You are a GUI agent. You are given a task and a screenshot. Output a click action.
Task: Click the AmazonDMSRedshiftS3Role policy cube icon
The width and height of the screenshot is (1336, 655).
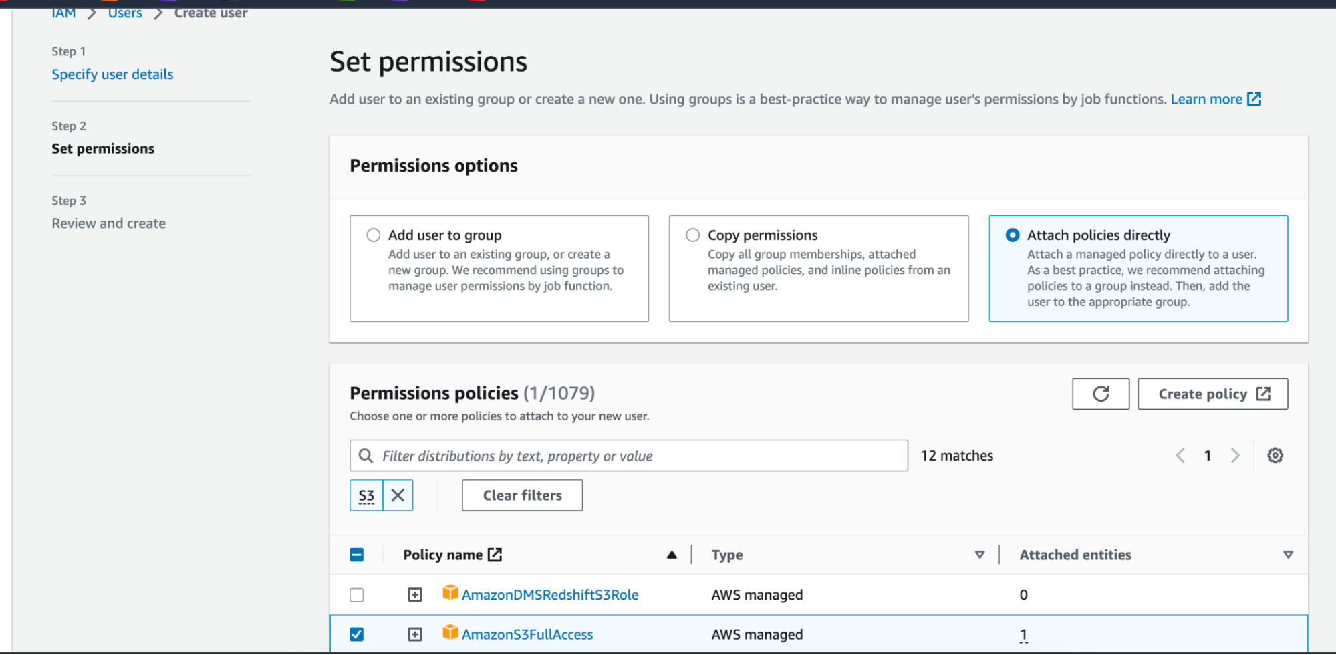(x=450, y=593)
